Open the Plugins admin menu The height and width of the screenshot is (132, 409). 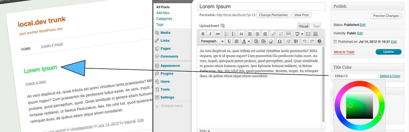tap(172, 74)
